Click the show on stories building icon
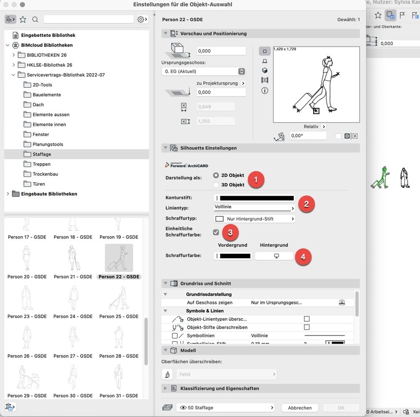The image size is (420, 417). [342, 302]
